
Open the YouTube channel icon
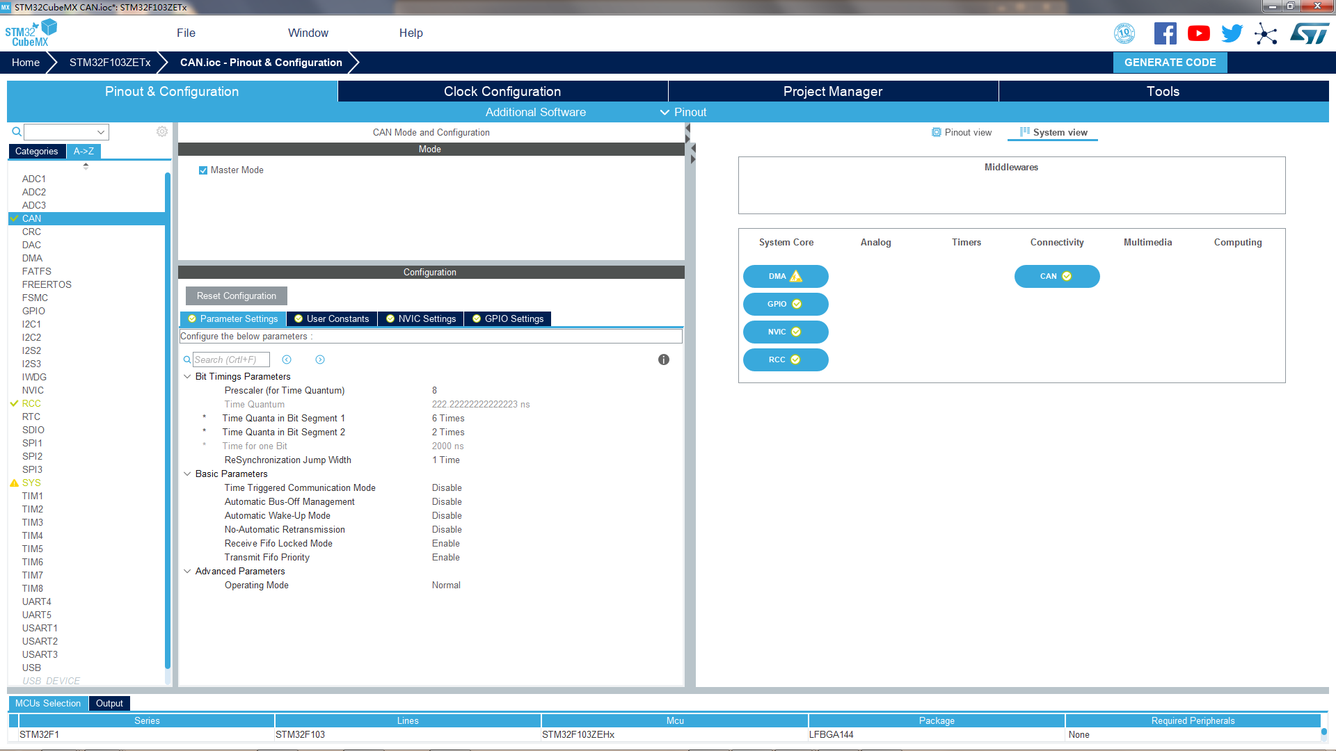coord(1198,33)
